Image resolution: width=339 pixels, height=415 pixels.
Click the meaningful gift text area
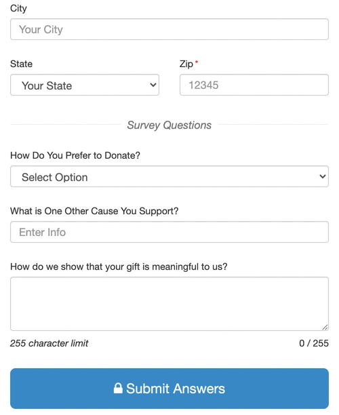click(169, 304)
